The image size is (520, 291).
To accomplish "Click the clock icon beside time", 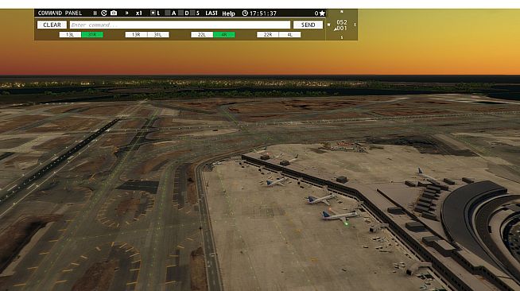I will click(x=245, y=14).
